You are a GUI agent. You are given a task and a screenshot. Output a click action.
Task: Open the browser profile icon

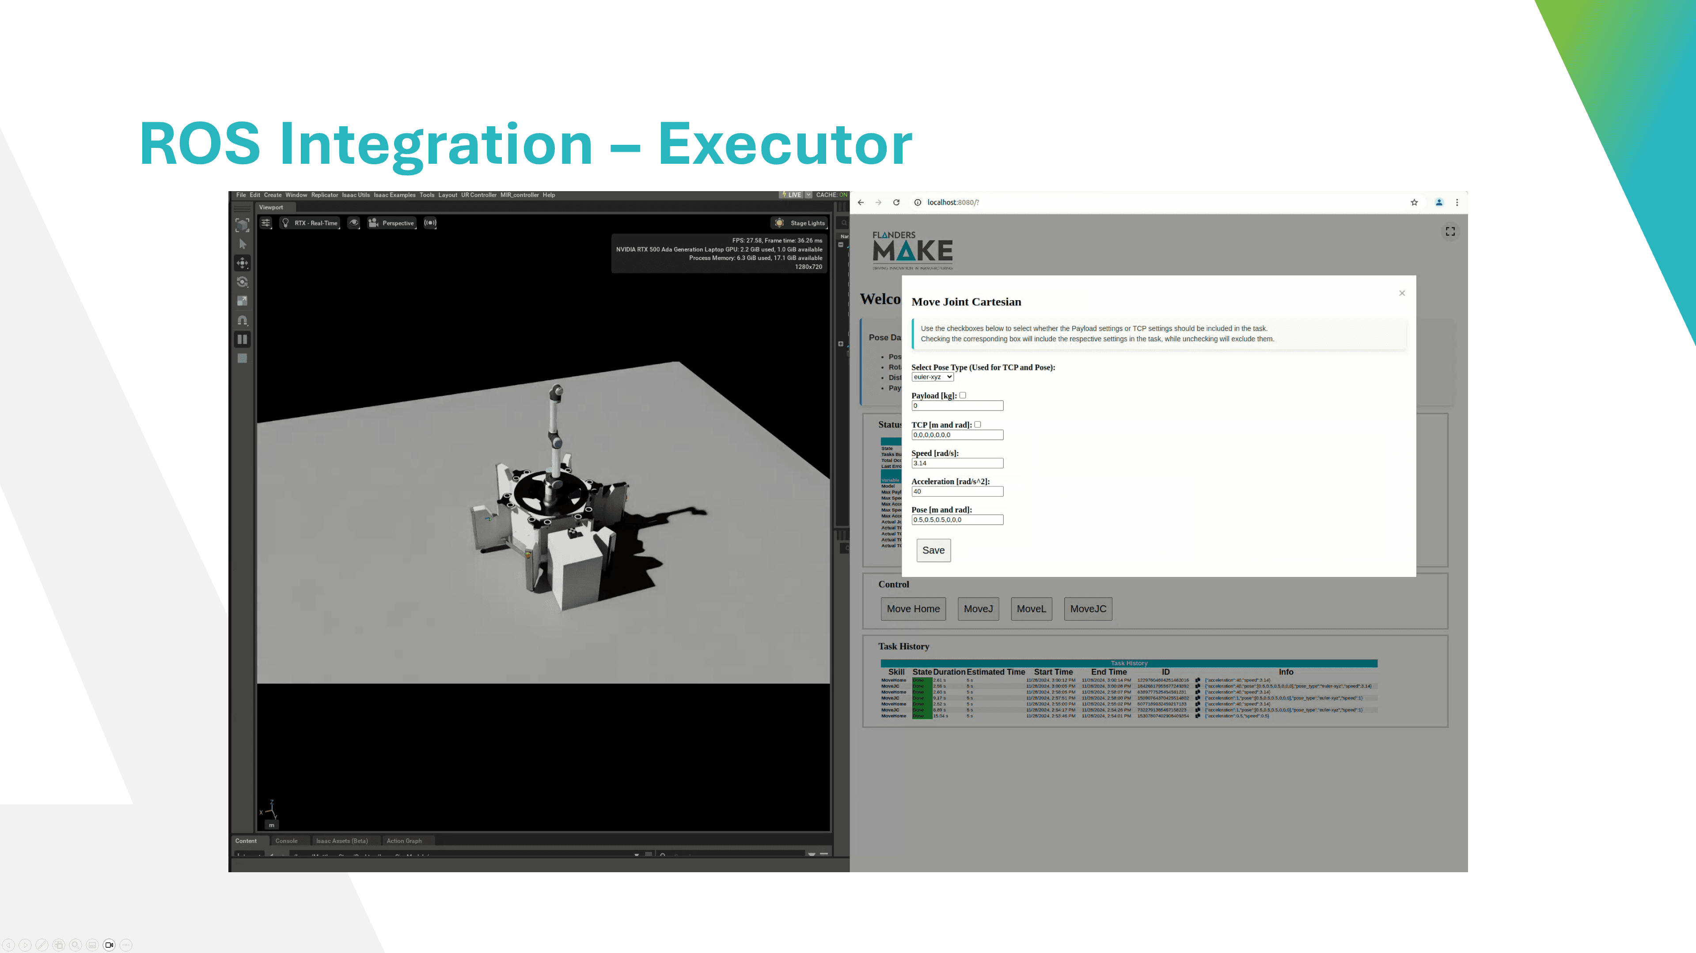pyautogui.click(x=1439, y=203)
